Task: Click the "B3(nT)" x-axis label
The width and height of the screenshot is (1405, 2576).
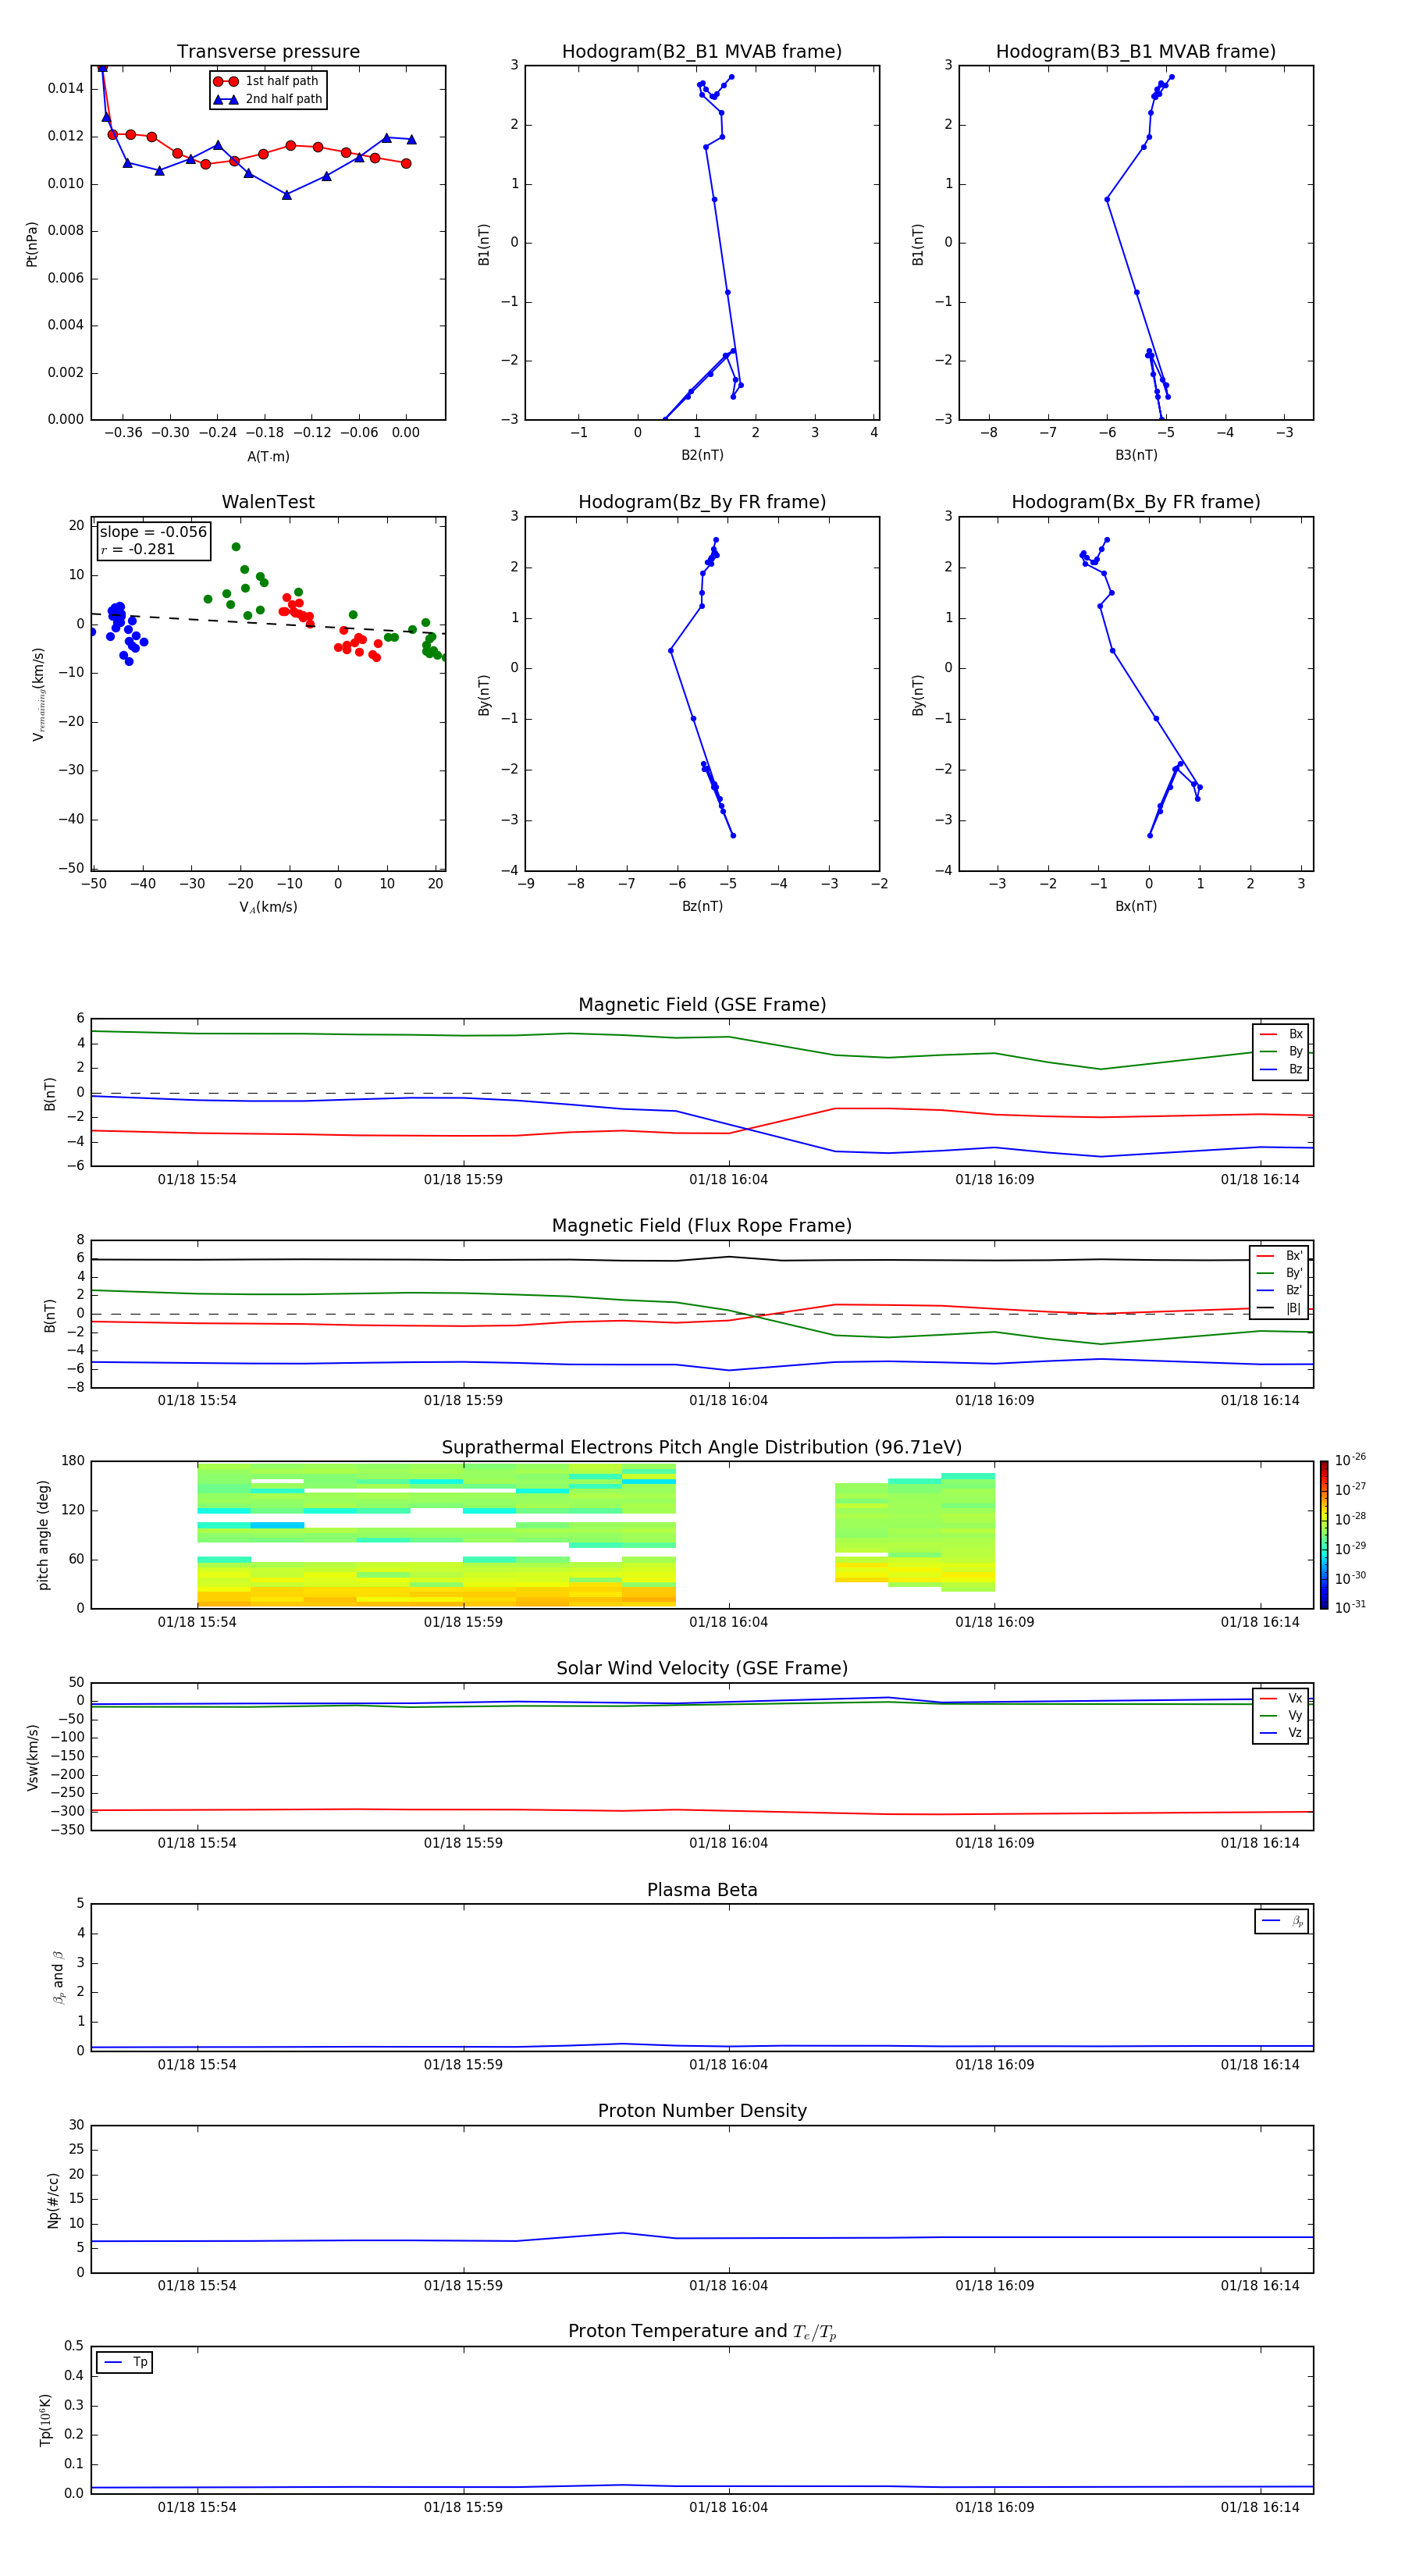Action: pyautogui.click(x=1136, y=455)
